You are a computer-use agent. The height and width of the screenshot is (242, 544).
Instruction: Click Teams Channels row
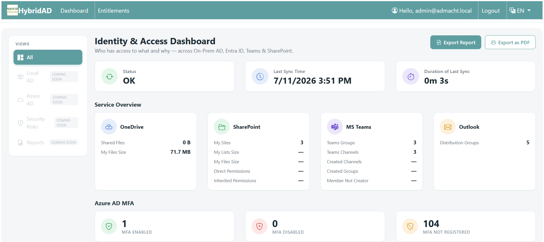coord(372,152)
